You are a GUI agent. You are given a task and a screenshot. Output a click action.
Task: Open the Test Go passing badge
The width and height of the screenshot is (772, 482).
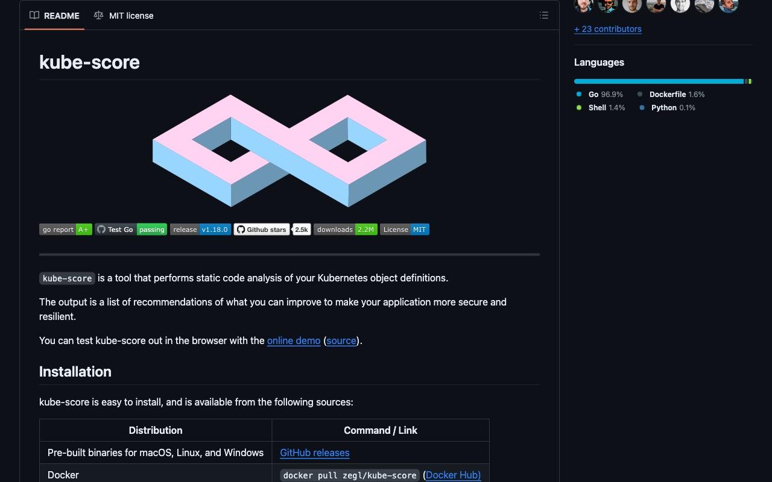(x=131, y=230)
